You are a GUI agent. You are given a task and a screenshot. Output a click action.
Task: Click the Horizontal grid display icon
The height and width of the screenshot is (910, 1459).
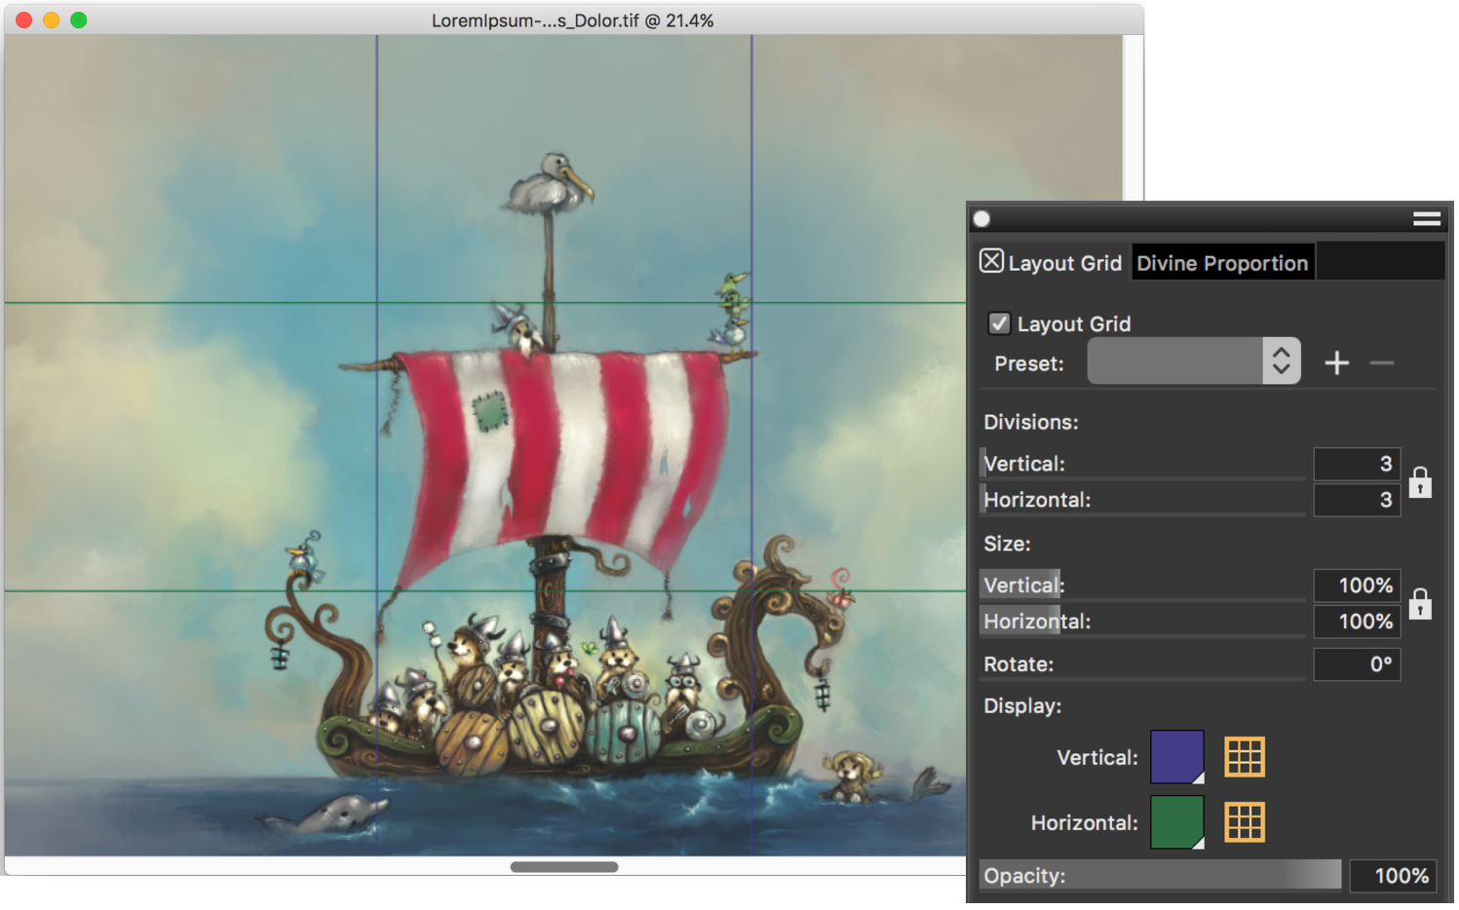pyautogui.click(x=1245, y=822)
